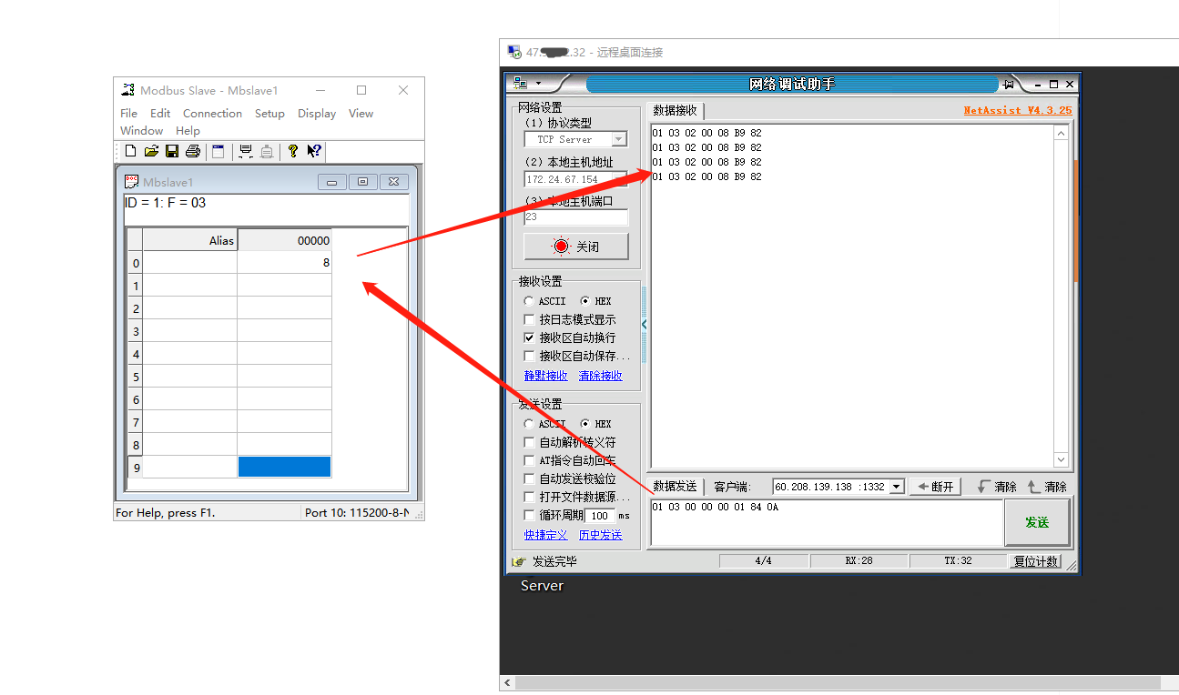Enable the 打开文件数据源 checkbox
The width and height of the screenshot is (1179, 695).
coord(530,497)
